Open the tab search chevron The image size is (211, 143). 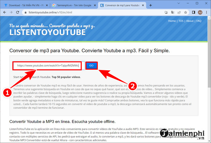coord(179,3)
